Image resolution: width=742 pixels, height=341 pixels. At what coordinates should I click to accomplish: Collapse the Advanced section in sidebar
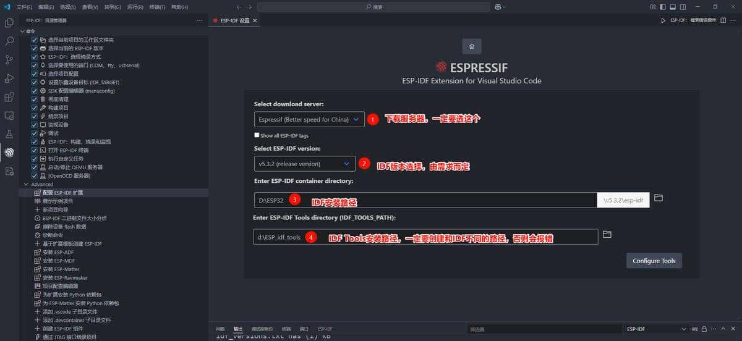click(x=25, y=184)
